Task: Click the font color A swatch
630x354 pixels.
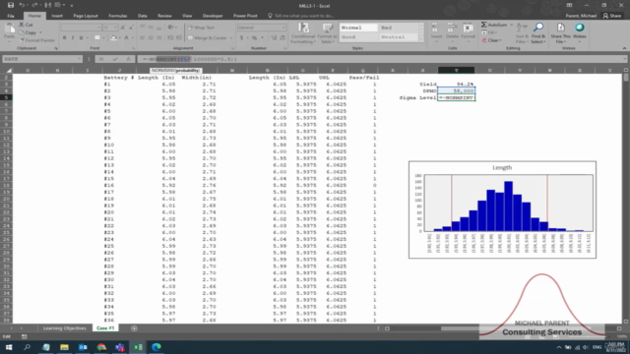Action: click(126, 37)
